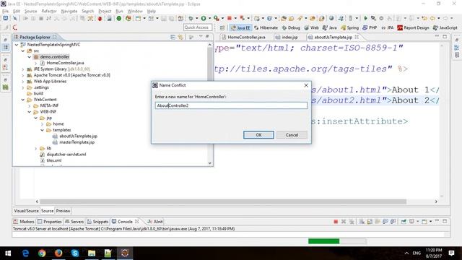Screen dimensions: 462x260
Task: Open Windows Start menu
Action: point(8,253)
